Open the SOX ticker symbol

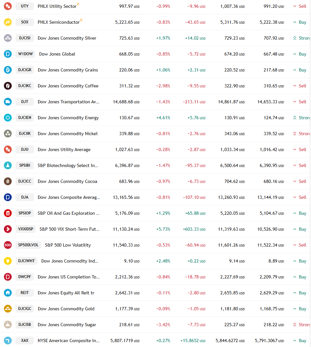pos(25,22)
